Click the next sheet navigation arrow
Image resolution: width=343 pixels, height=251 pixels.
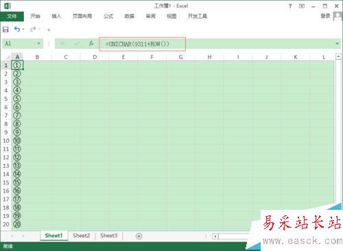(23, 236)
